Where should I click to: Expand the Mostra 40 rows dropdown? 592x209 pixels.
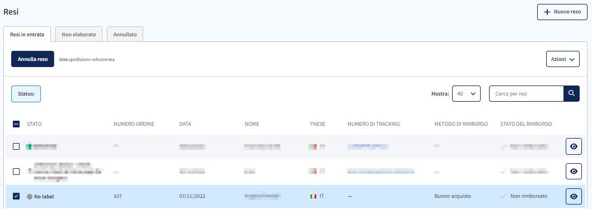[x=466, y=93]
